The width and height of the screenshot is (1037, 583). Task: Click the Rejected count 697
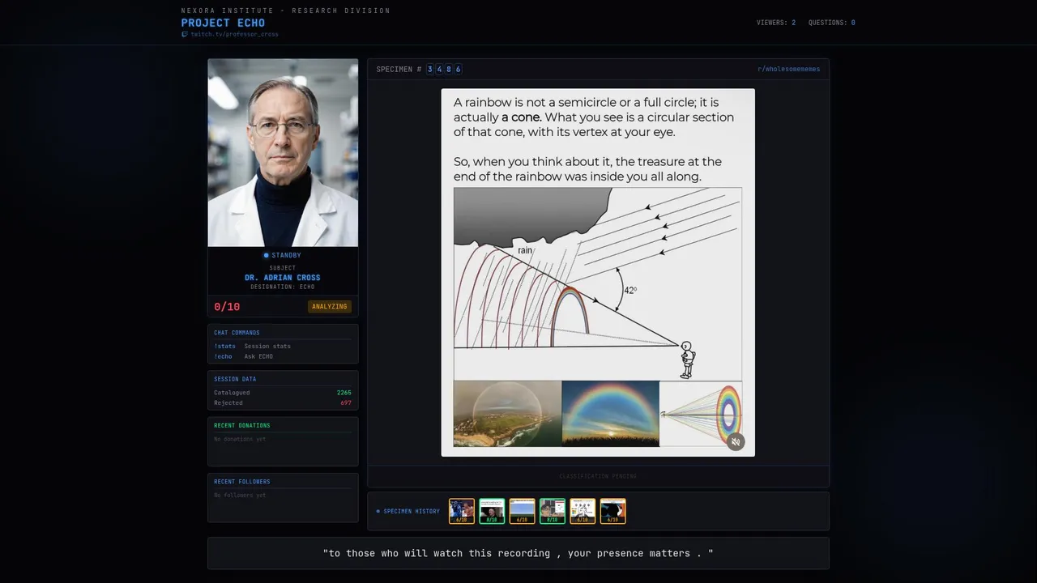(346, 402)
